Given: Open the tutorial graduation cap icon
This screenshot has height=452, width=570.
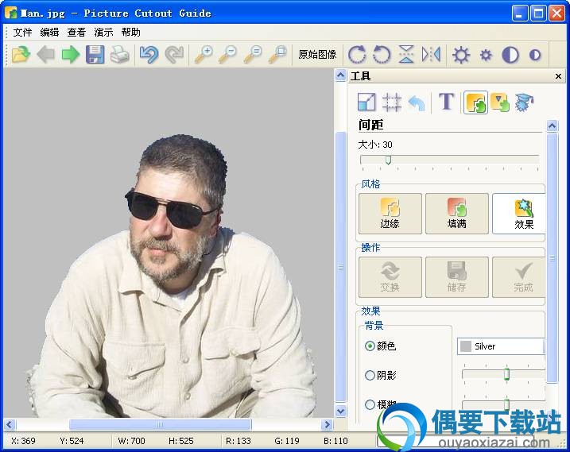Looking at the screenshot, I should tap(524, 102).
